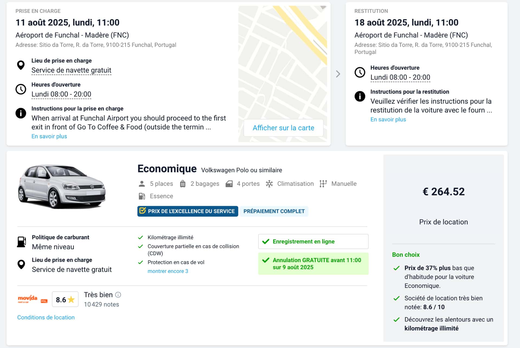Open 'En savoir plus' under pickup instructions
Viewport: 520px width, 348px height.
[49, 136]
